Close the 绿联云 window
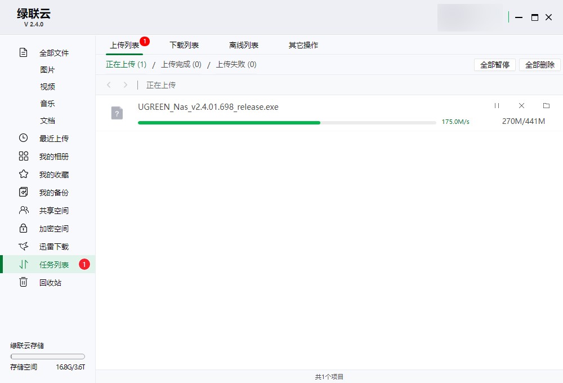Screen dimensions: 563x383 pyautogui.click(x=548, y=17)
